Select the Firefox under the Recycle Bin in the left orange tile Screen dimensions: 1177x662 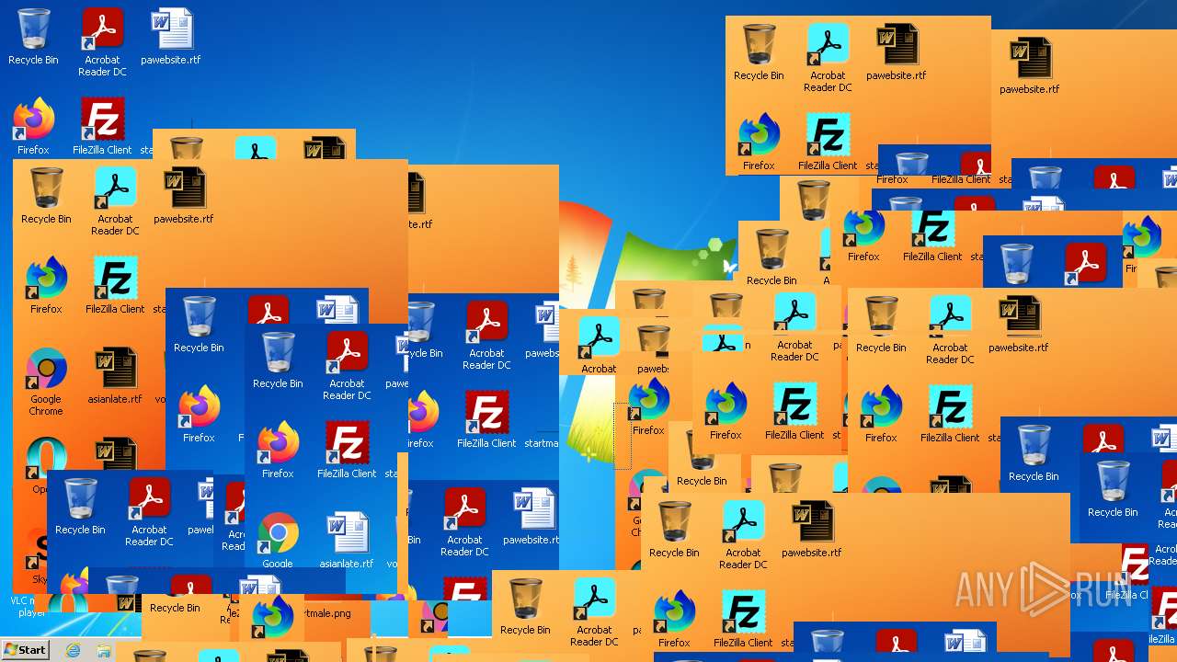[x=46, y=286]
